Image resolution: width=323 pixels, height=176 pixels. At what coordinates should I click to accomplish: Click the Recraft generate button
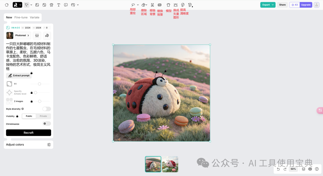(x=28, y=132)
